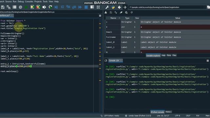Screen dimensions: 210x118
Task: Switch to the Help pane tab
Action: coord(163,55)
